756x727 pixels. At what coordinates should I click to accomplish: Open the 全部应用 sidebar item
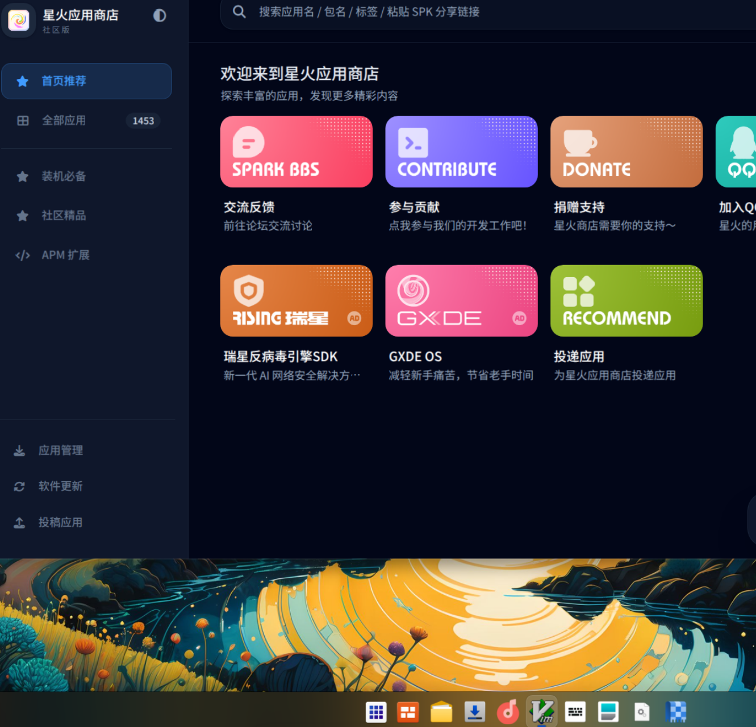pos(86,121)
